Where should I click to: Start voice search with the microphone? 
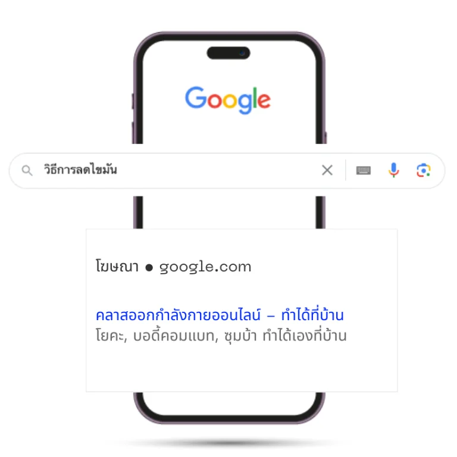pyautogui.click(x=393, y=170)
